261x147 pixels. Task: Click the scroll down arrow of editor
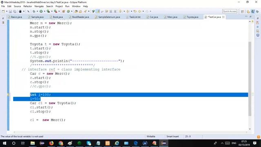tap(250, 129)
